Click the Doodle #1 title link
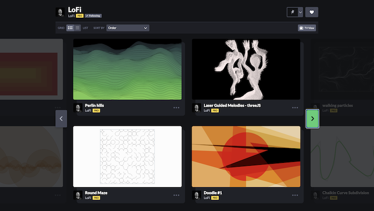Viewport: 374px width, 211px height. click(x=213, y=193)
